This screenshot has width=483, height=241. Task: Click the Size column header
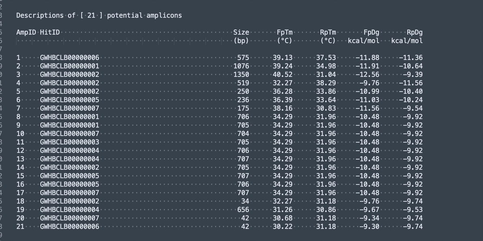(241, 32)
